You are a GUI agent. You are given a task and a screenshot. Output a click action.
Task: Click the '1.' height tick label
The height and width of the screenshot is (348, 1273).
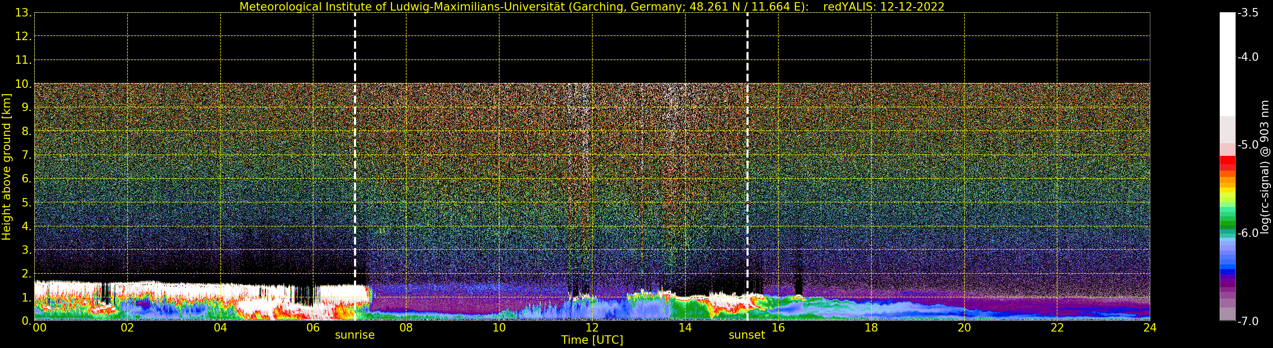coord(27,297)
